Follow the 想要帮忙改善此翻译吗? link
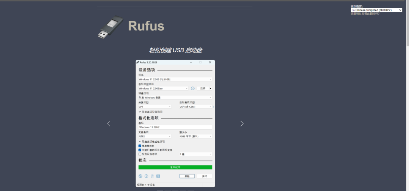This screenshot has height=191, width=409. tap(365, 14)
